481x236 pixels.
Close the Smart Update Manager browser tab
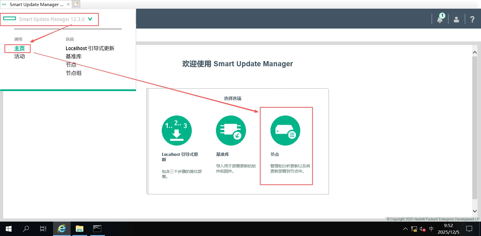pyautogui.click(x=68, y=4)
